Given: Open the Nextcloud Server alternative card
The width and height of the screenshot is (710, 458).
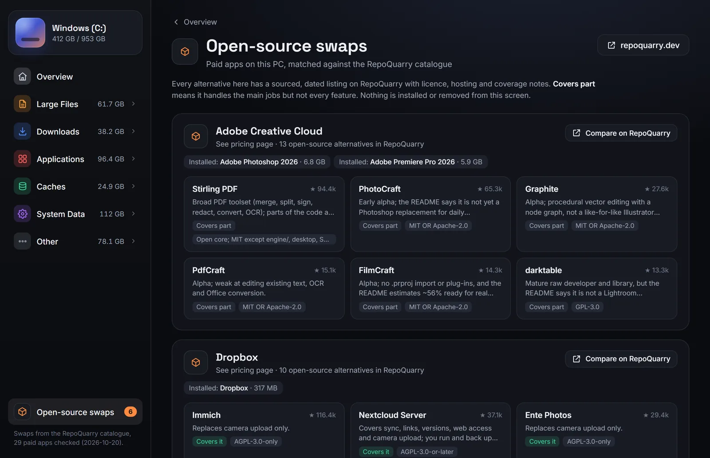Looking at the screenshot, I should [430, 430].
